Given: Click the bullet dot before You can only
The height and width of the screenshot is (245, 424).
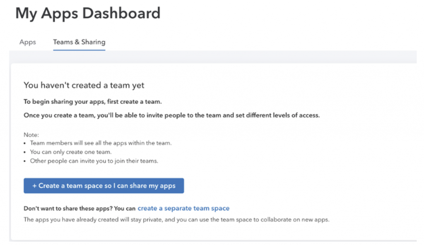Looking at the screenshot, I should [25, 152].
